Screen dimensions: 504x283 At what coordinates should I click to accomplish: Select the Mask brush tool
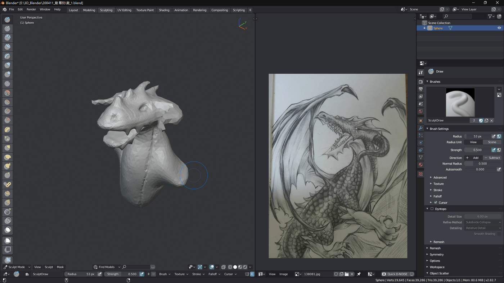click(x=8, y=230)
